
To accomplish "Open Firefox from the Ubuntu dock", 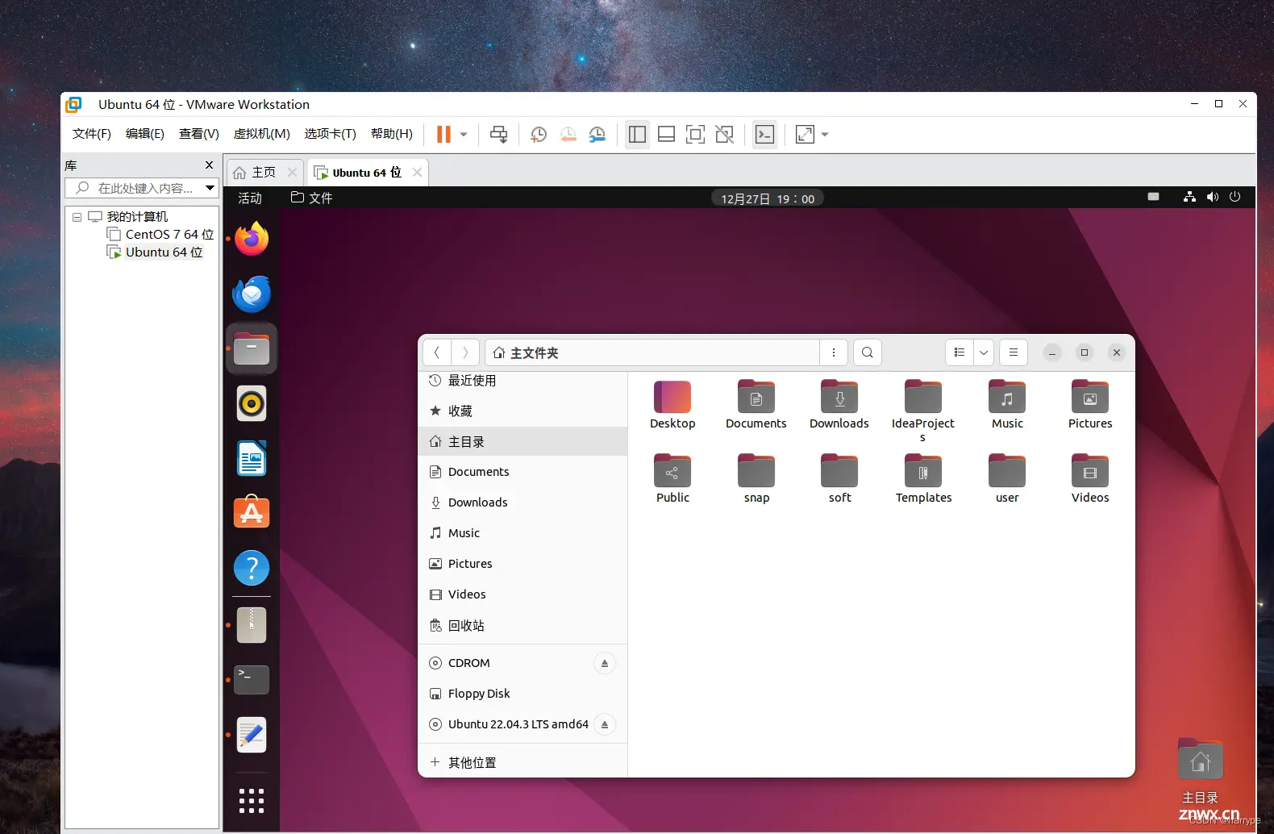I will pos(252,239).
